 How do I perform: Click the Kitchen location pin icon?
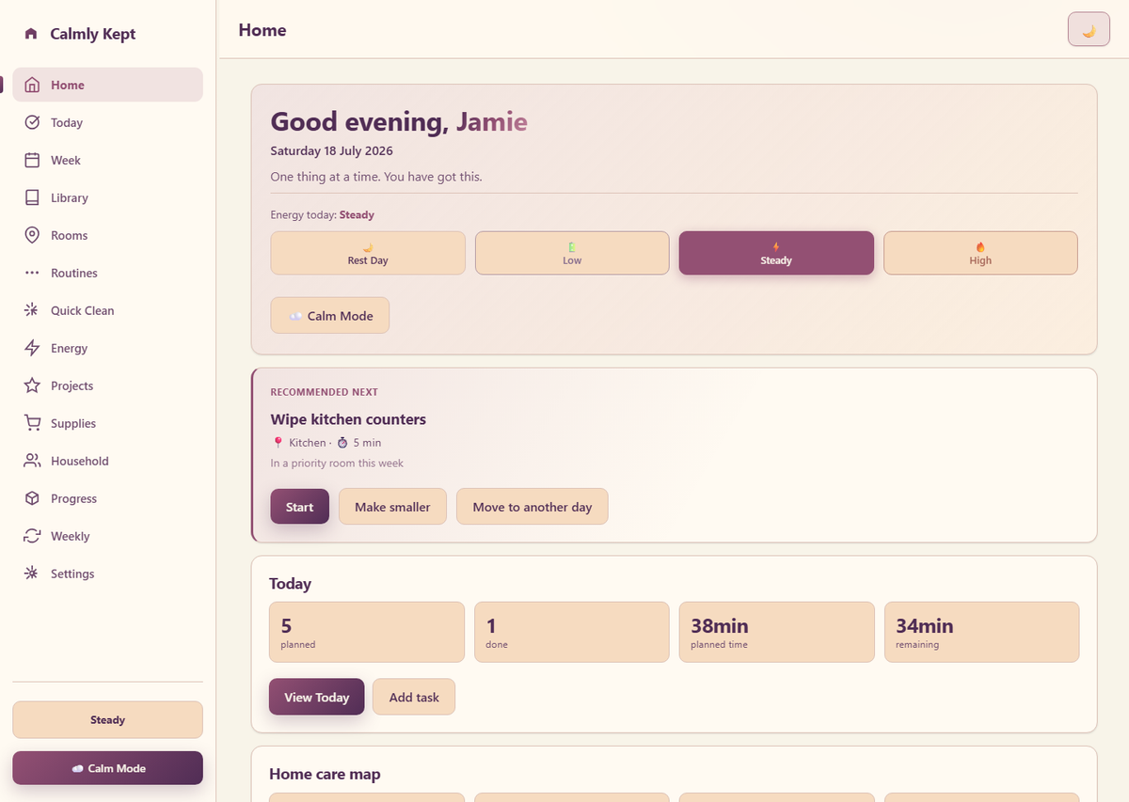click(x=278, y=443)
